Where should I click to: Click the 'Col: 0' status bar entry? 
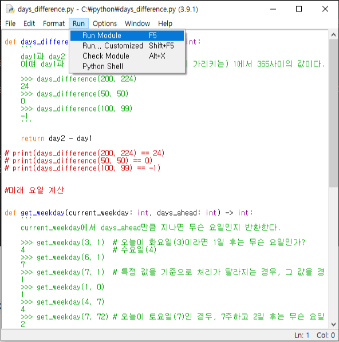click(326, 335)
